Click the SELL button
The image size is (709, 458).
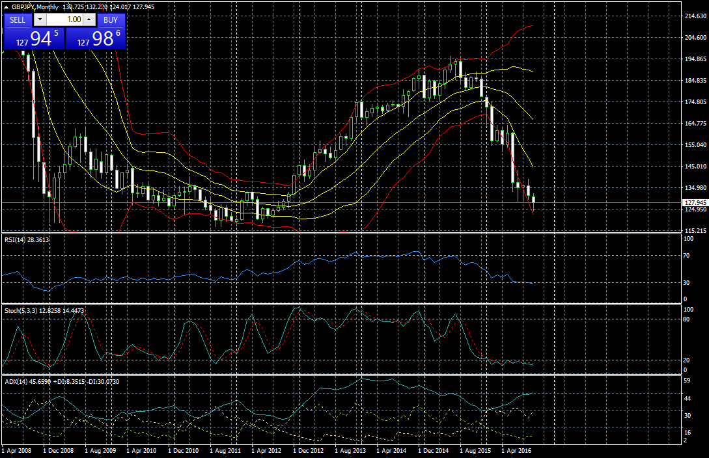coord(18,20)
